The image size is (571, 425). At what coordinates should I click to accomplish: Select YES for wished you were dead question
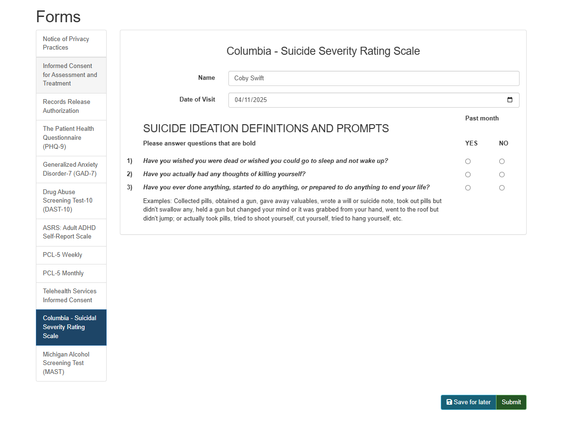tap(468, 161)
